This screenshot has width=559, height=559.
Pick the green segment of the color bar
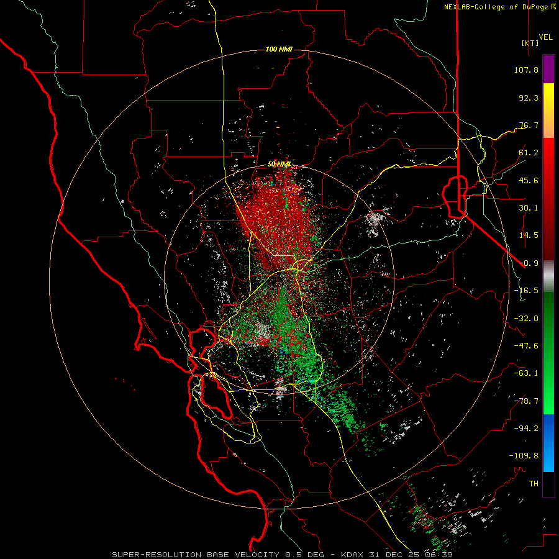tap(548, 353)
